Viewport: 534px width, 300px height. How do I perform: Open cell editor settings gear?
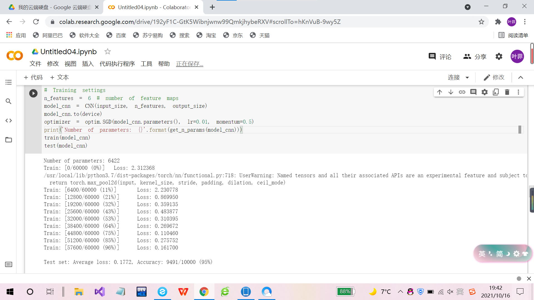pos(484,92)
